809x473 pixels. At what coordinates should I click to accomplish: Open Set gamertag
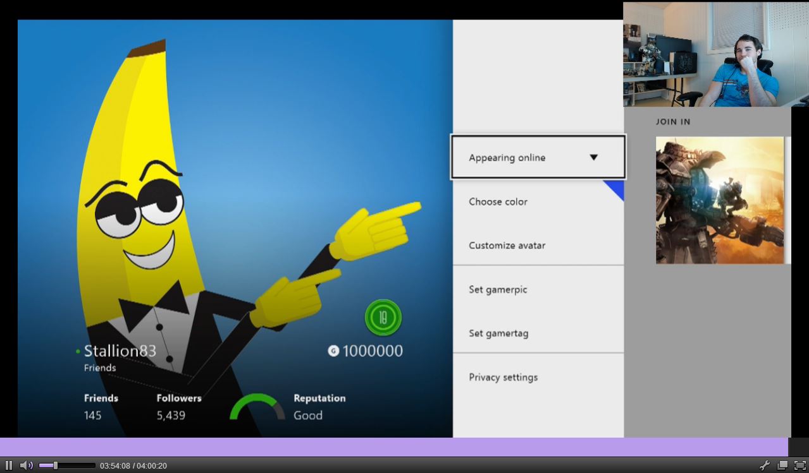click(498, 333)
